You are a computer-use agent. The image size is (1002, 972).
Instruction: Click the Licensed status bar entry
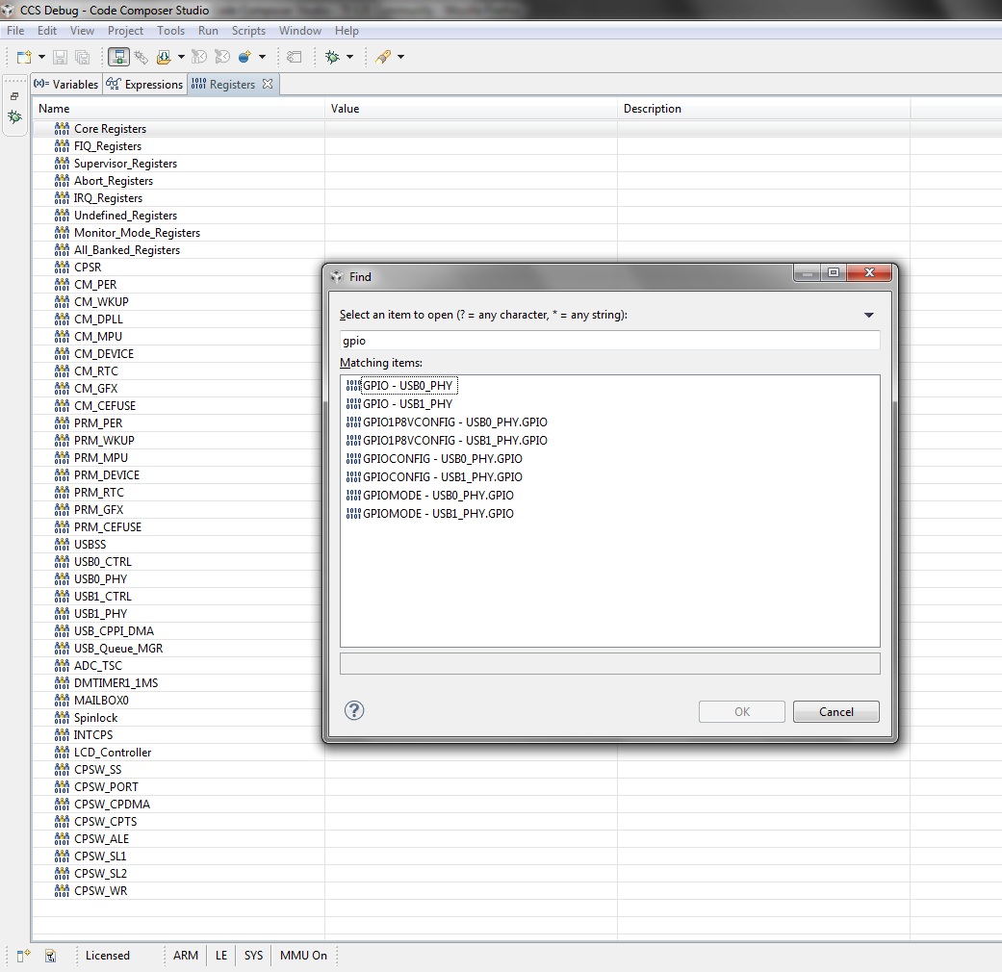pyautogui.click(x=108, y=956)
